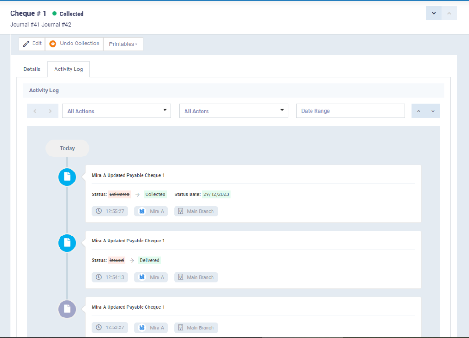Click Undo Collection button
This screenshot has height=338, width=469.
click(x=74, y=44)
